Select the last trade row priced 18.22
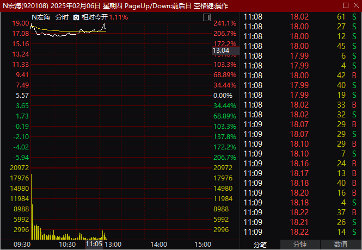Viewport: 362px width, 250px height. (x=299, y=232)
